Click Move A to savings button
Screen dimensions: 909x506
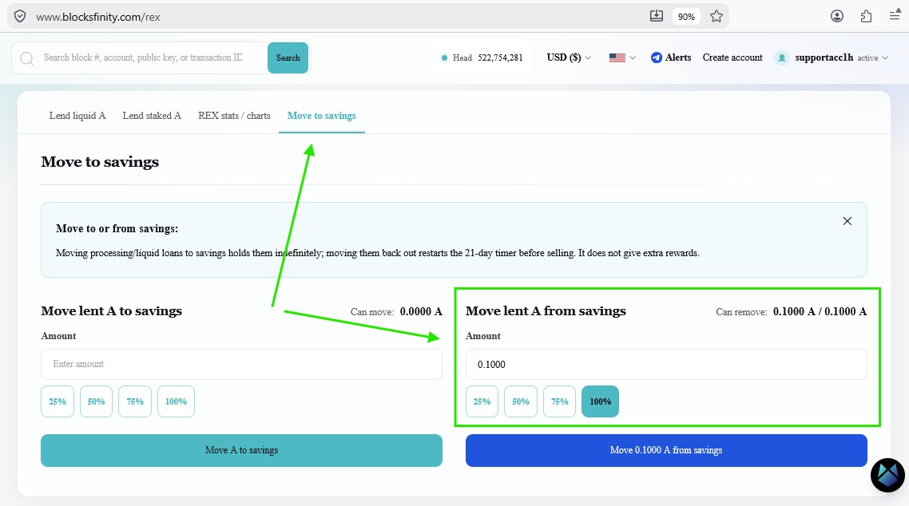point(242,450)
